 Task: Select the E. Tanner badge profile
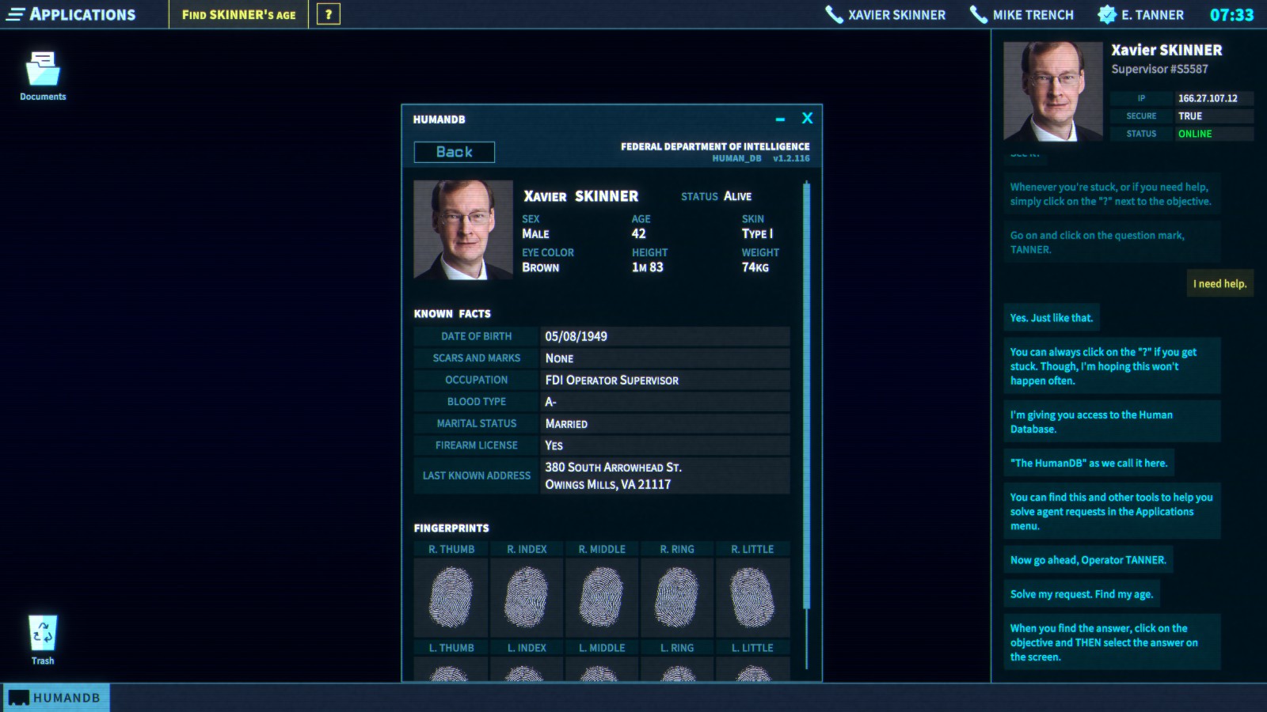(x=1141, y=15)
